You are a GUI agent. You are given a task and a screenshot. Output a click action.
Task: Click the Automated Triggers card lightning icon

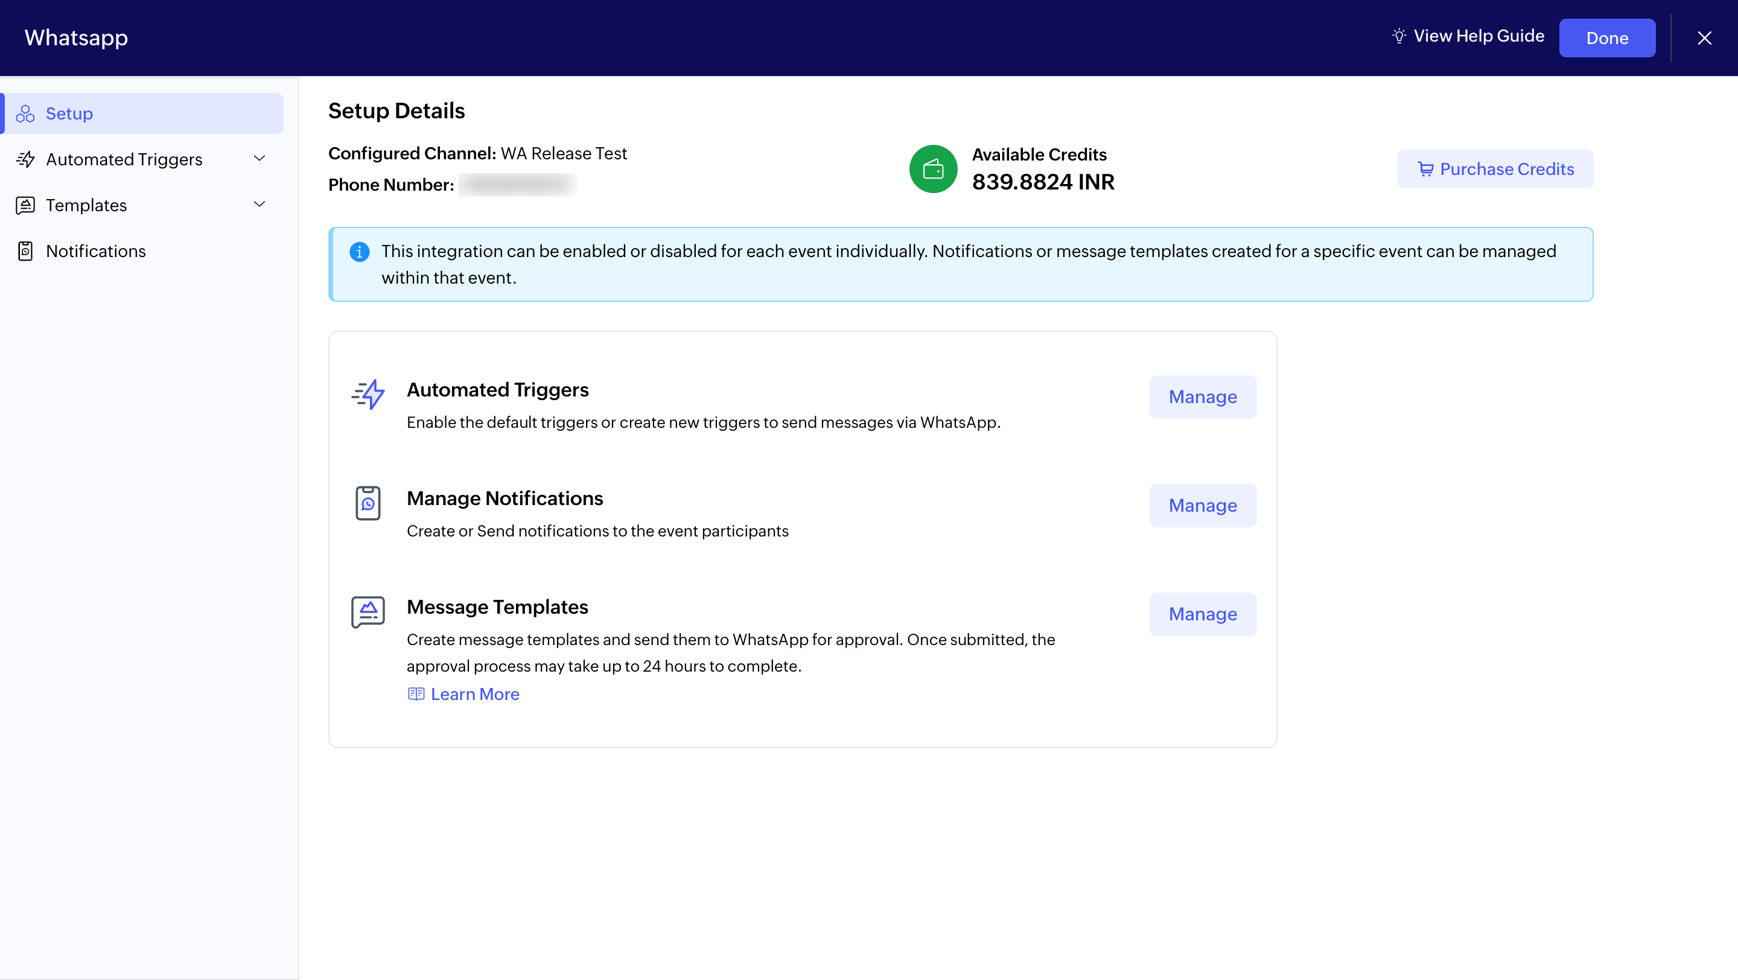368,395
